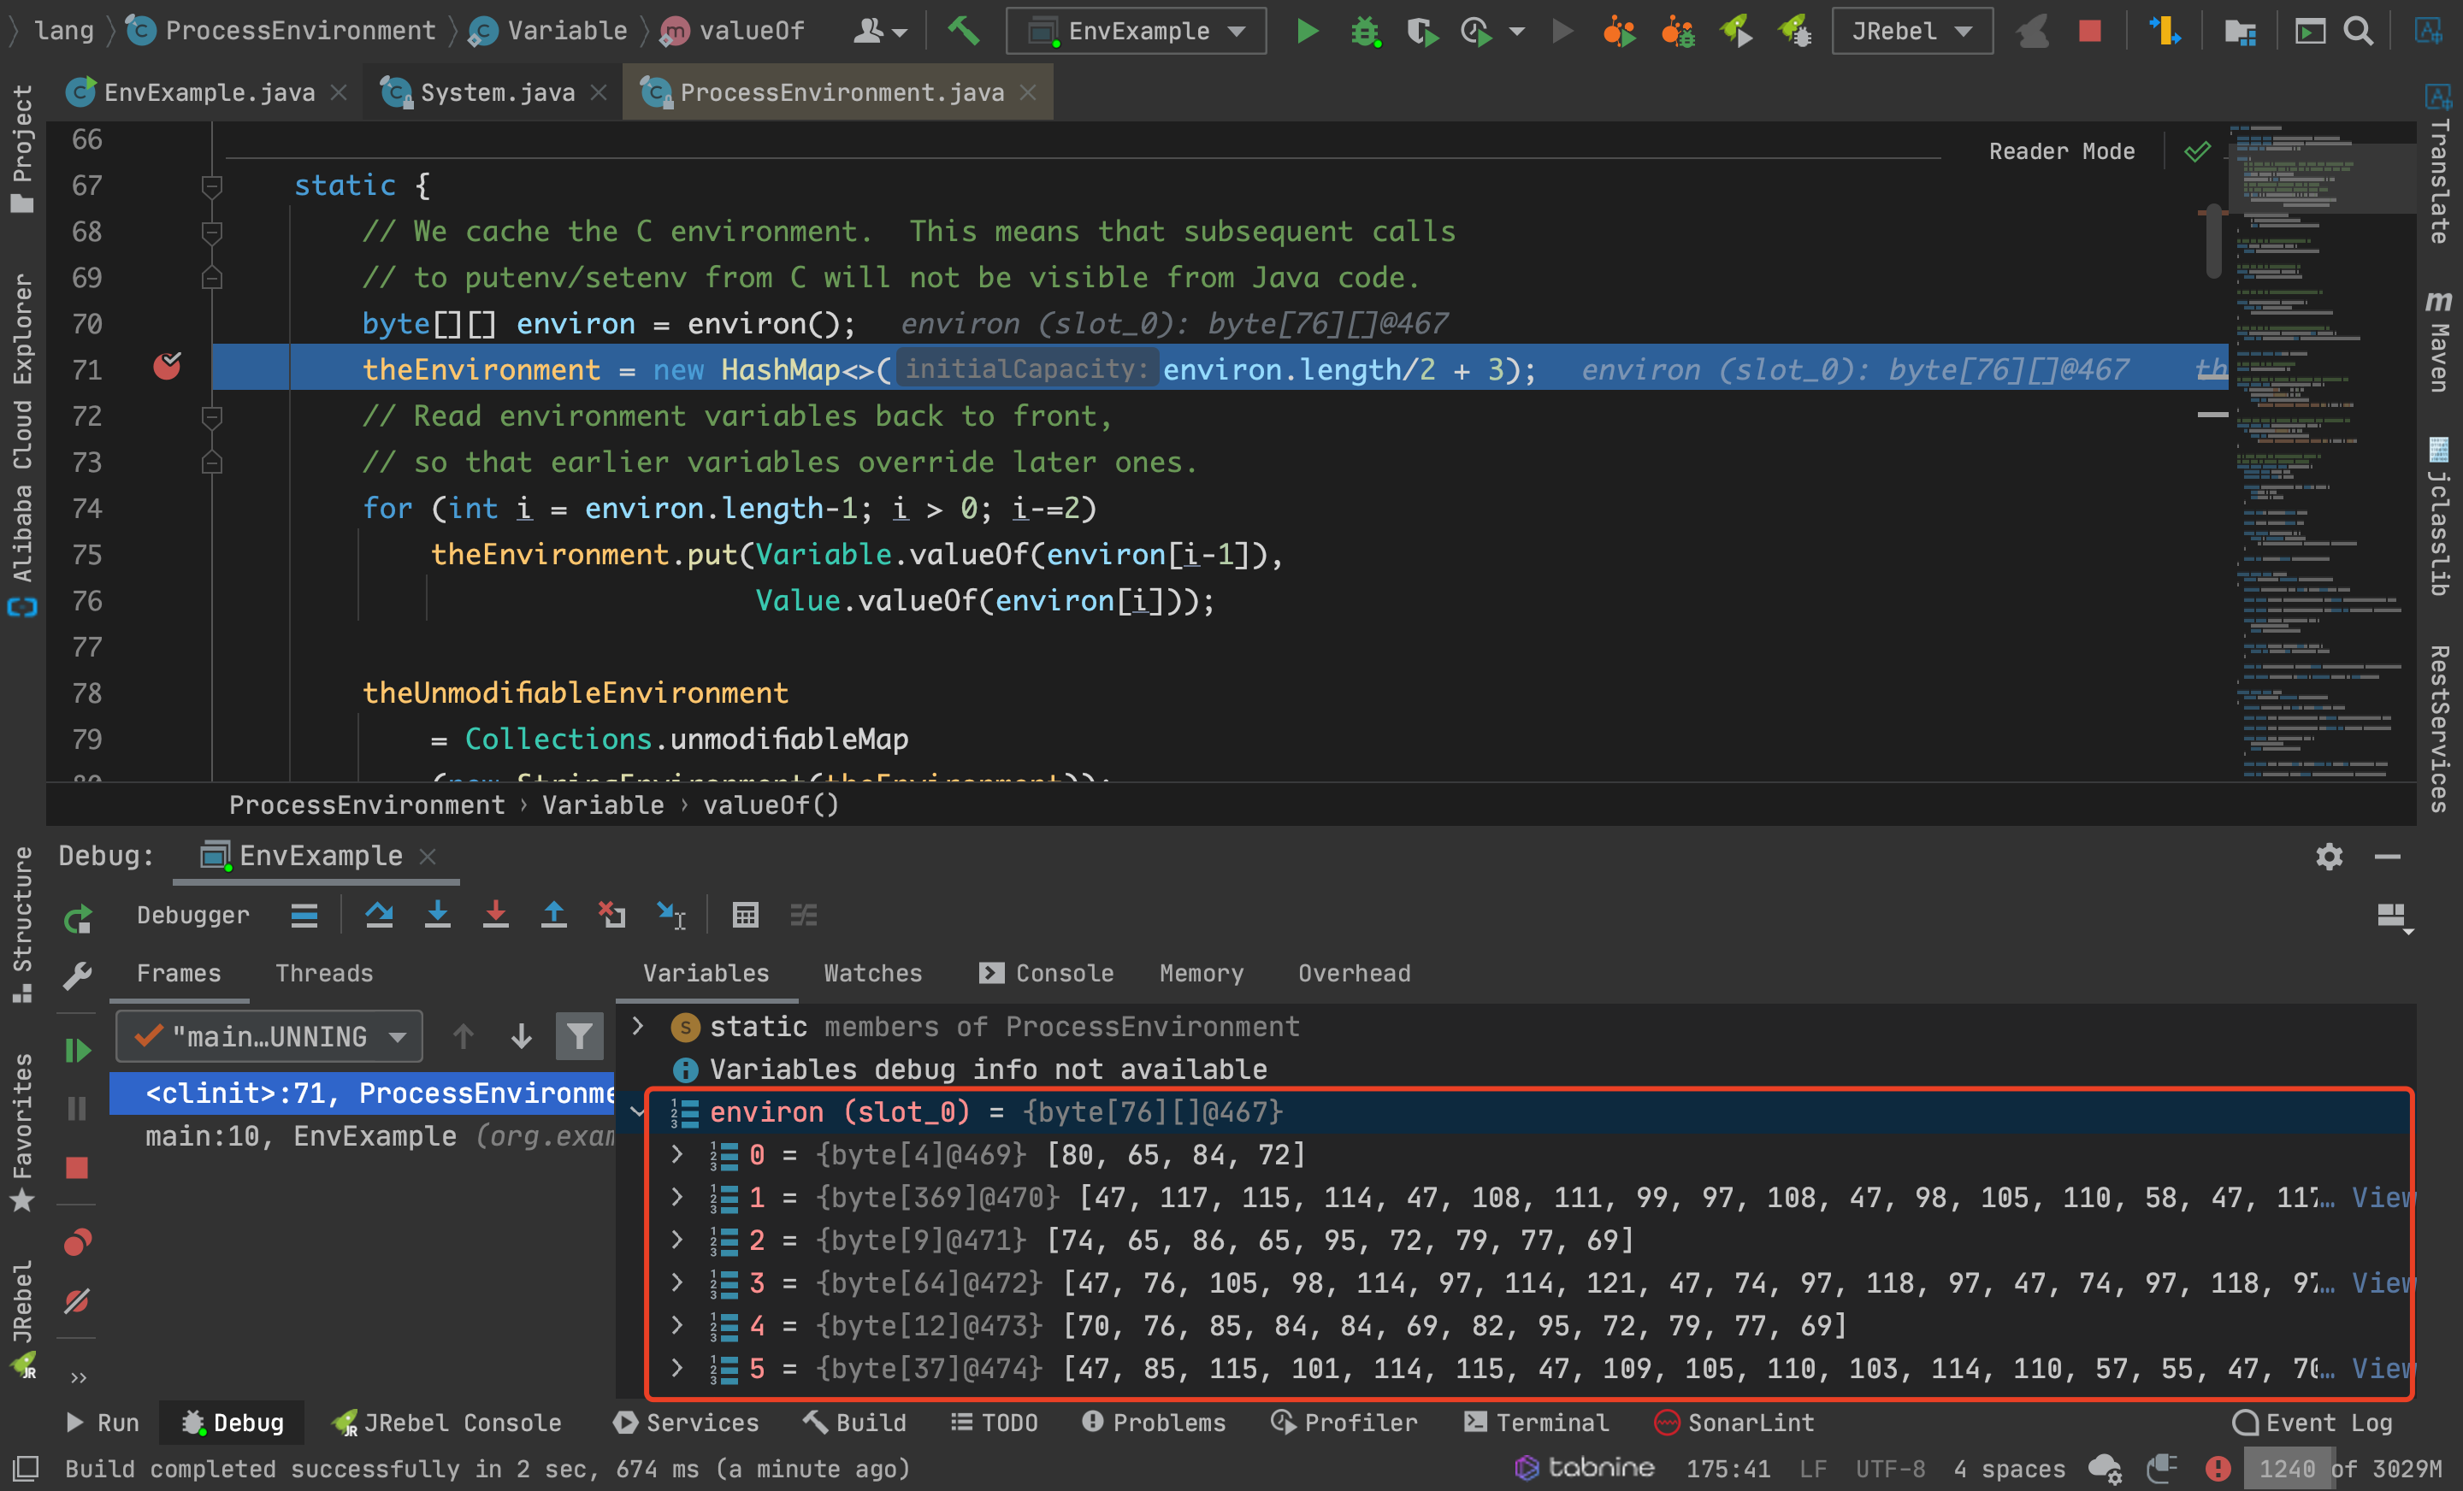The width and height of the screenshot is (2463, 1491).
Task: Click the View Breakpoints icon
Action: click(78, 1242)
